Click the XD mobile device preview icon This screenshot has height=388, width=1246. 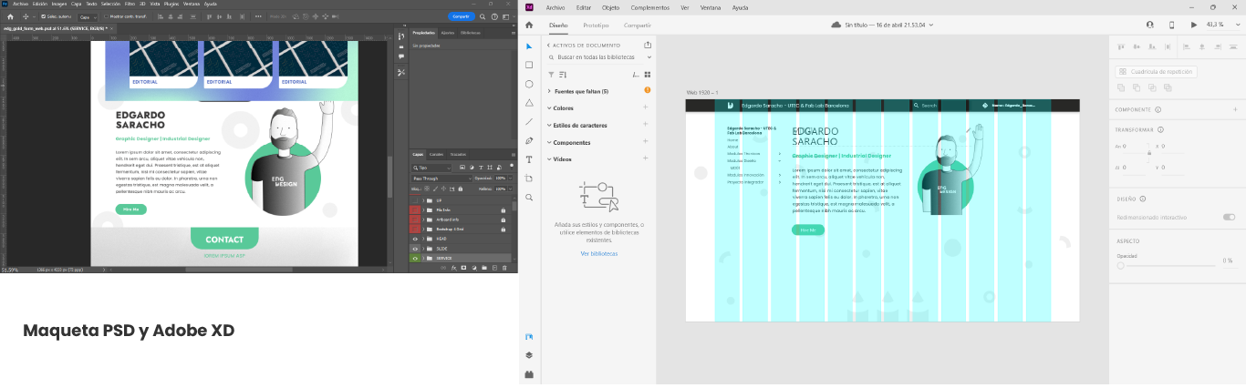click(1172, 25)
